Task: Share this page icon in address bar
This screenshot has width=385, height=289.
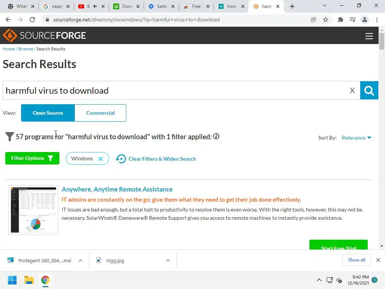Action: coord(313,20)
